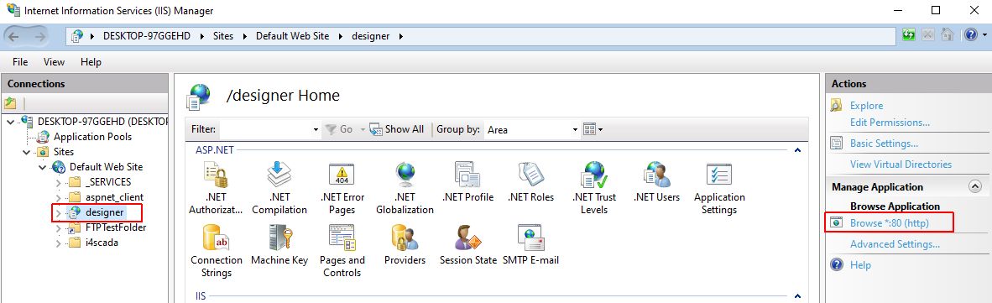The height and width of the screenshot is (303, 992).
Task: Click inside the Filter input field
Action: (x=269, y=129)
